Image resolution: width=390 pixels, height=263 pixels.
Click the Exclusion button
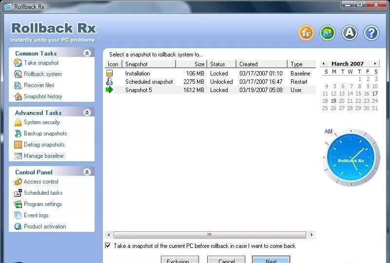coord(180,259)
